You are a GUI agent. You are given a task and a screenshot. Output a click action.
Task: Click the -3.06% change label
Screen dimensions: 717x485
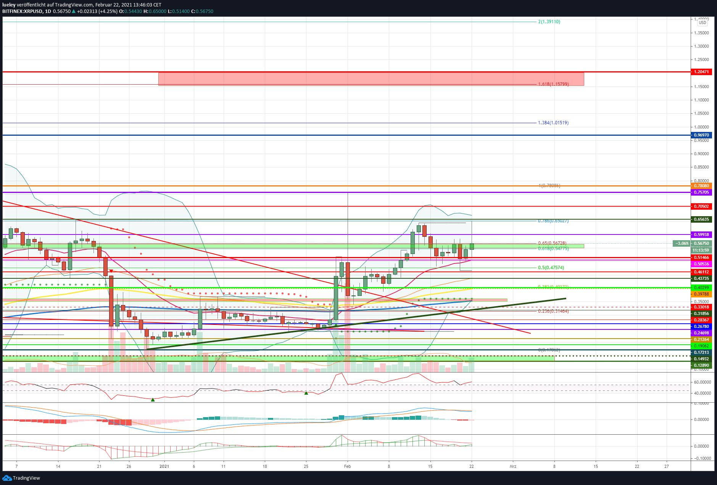pyautogui.click(x=682, y=243)
